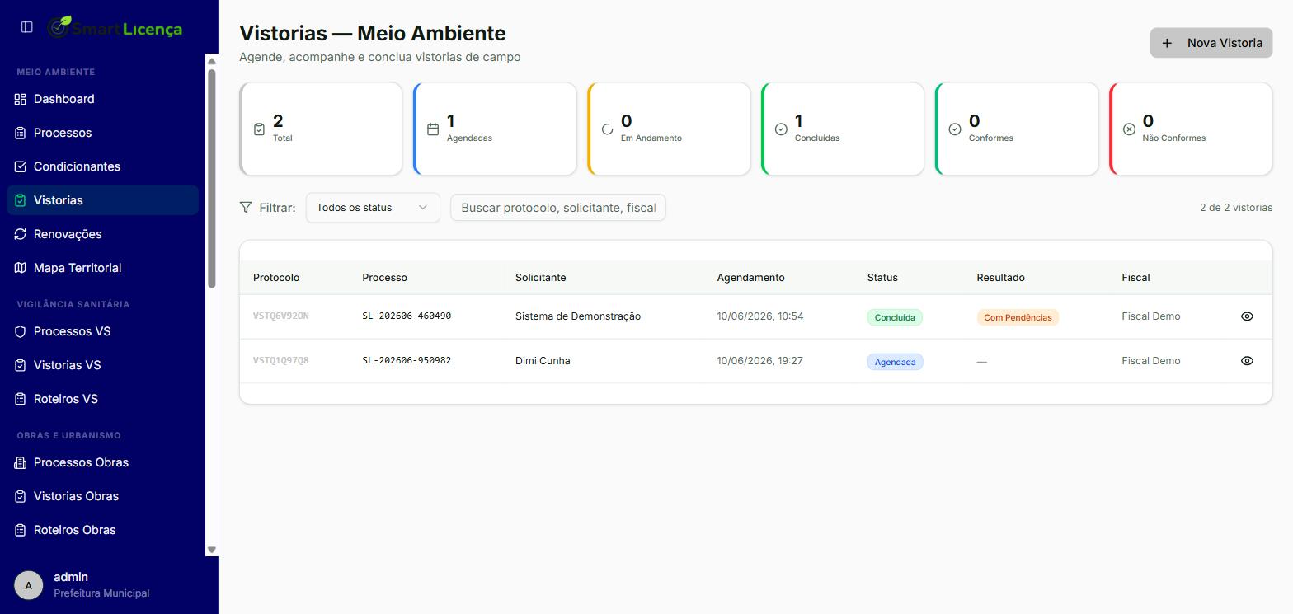Click the filter funnel icon
This screenshot has height=614, width=1293.
(246, 208)
